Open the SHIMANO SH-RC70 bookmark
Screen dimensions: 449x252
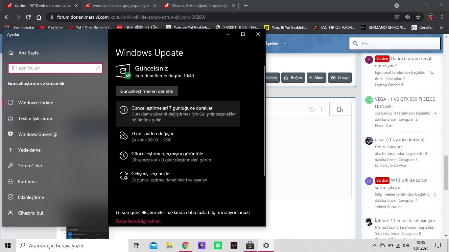[384, 28]
